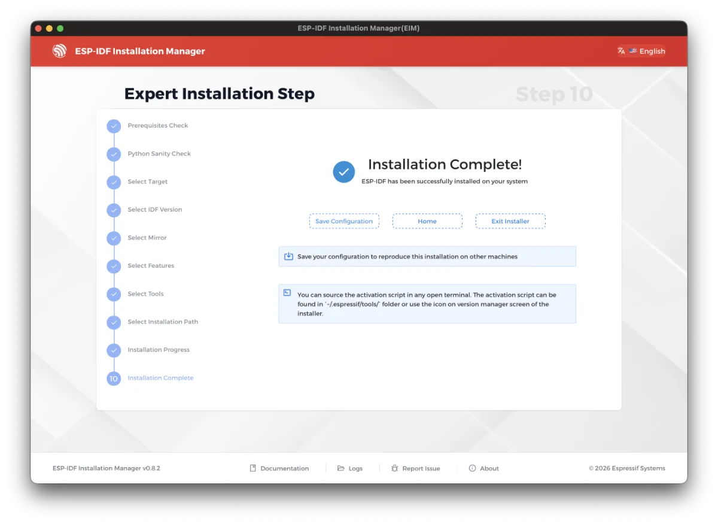
Task: Open Logs from the footer
Action: coord(350,468)
